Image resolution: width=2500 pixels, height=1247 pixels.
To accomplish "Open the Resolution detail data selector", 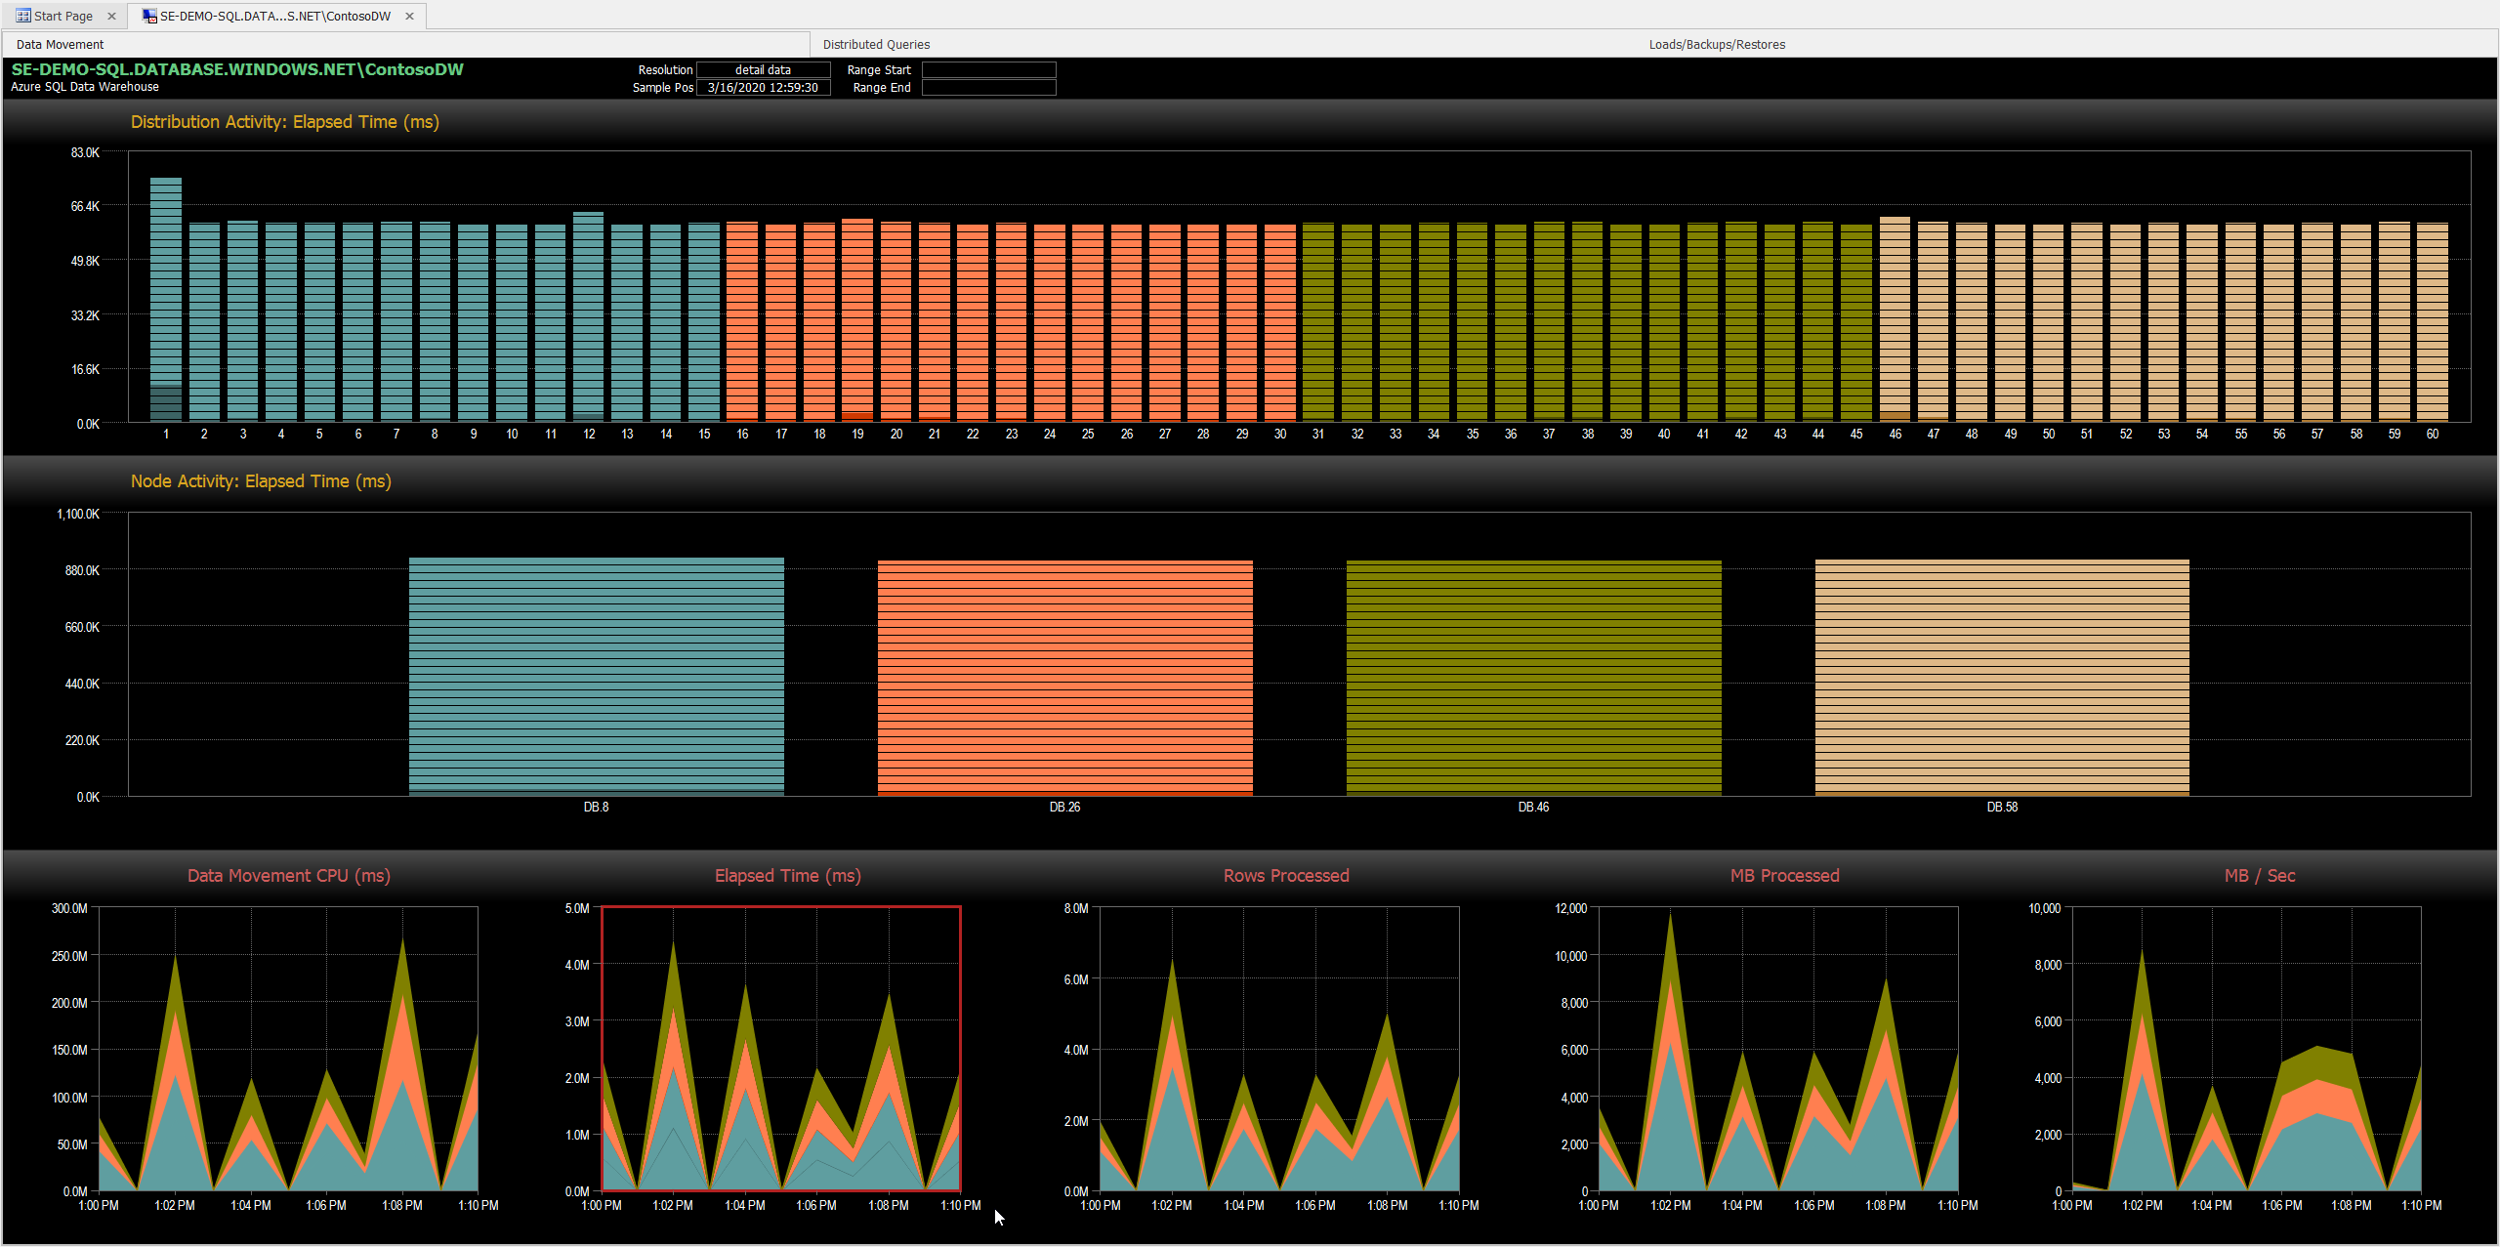I will click(763, 69).
